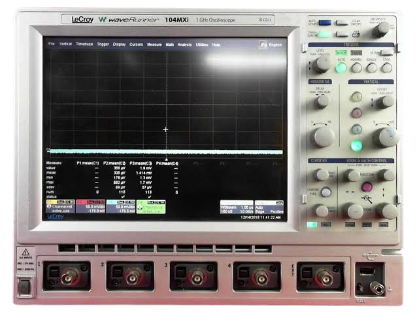Push the vertical volts-per-division knob
Image resolution: width=417 pixels, height=314 pixels.
386,137
